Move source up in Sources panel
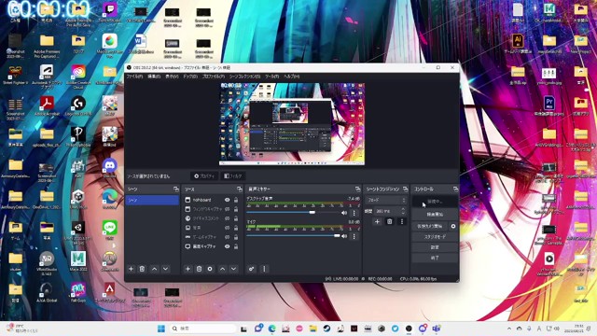Screen dimensions: 597x336 (x=222, y=269)
